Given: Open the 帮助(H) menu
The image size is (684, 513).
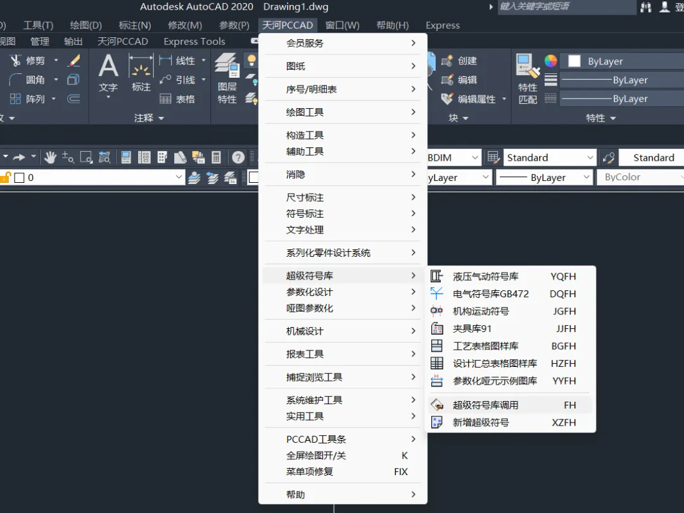Looking at the screenshot, I should coord(393,25).
